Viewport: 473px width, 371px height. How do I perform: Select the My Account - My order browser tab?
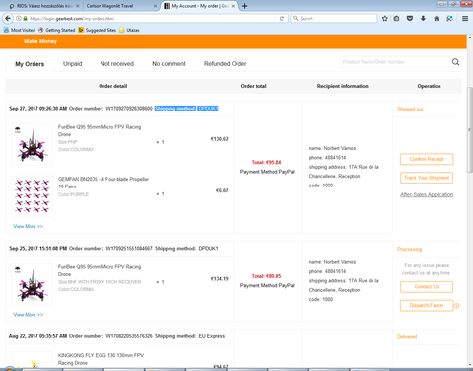tap(199, 6)
